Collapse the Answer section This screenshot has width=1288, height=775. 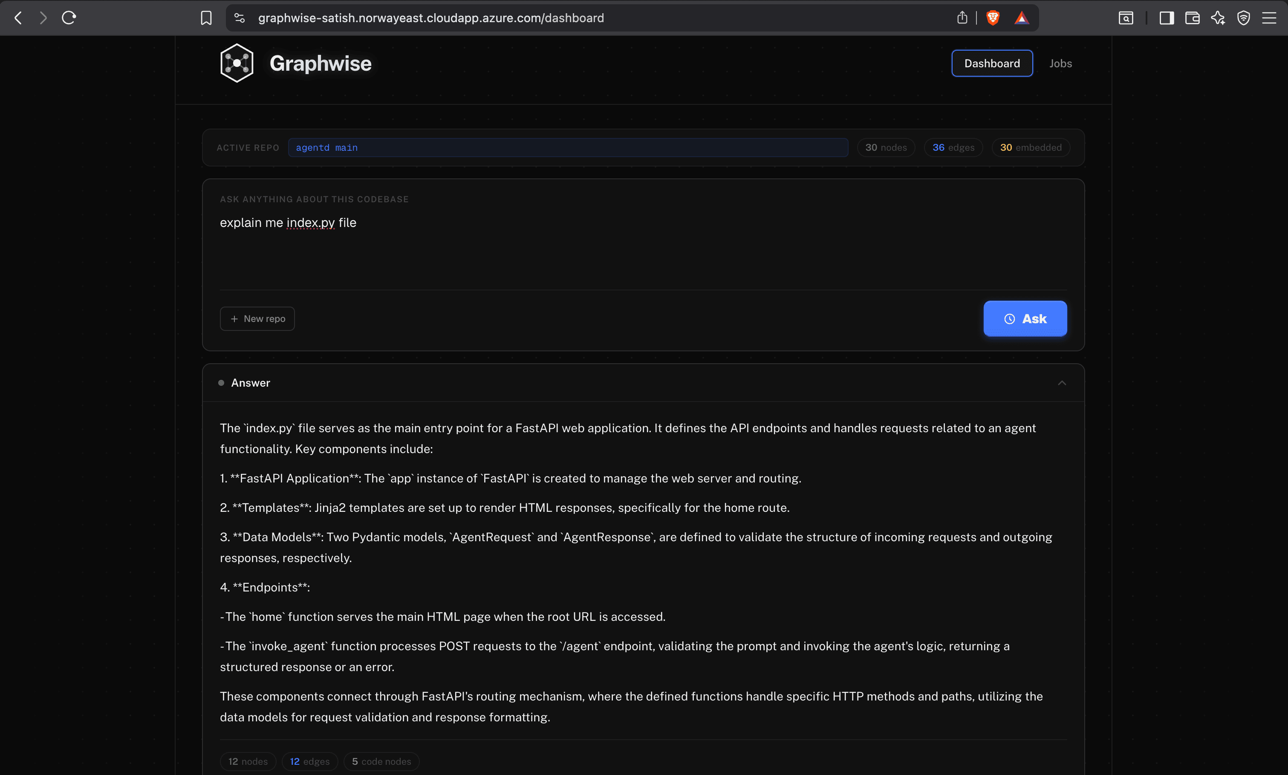point(1062,383)
